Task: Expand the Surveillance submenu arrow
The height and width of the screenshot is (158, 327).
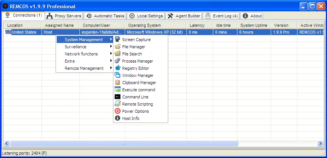Action: click(111, 46)
